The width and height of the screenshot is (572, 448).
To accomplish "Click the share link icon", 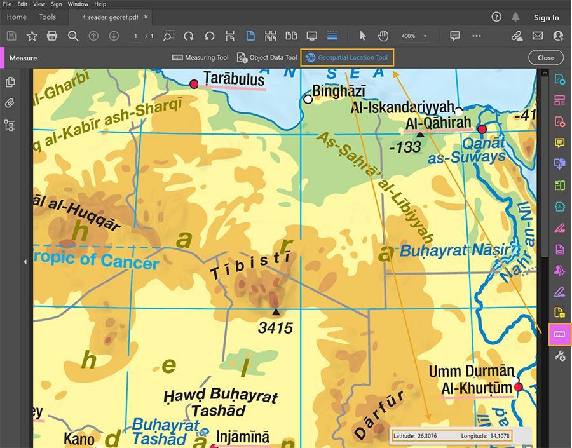I will coord(517,36).
